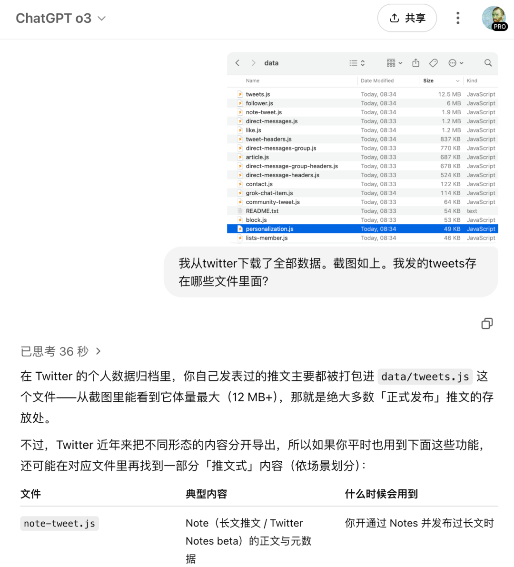
Task: Expand the 已思考 36 秒 reasoning details
Action: [61, 351]
